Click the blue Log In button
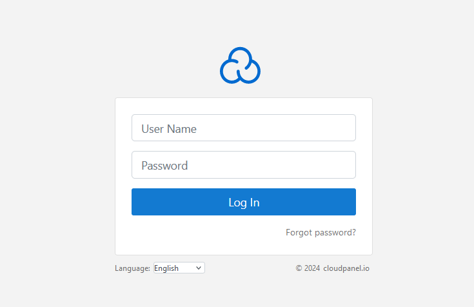474x307 pixels. coord(244,202)
